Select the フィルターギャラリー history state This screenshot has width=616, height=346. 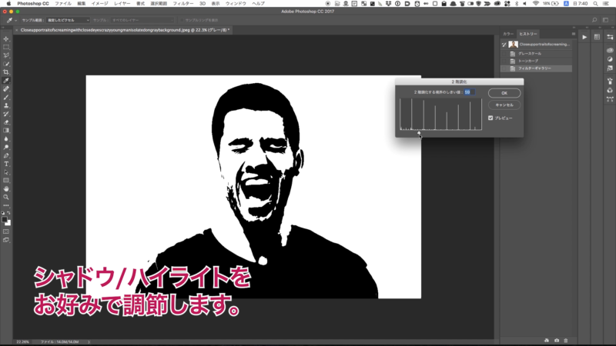coord(536,68)
